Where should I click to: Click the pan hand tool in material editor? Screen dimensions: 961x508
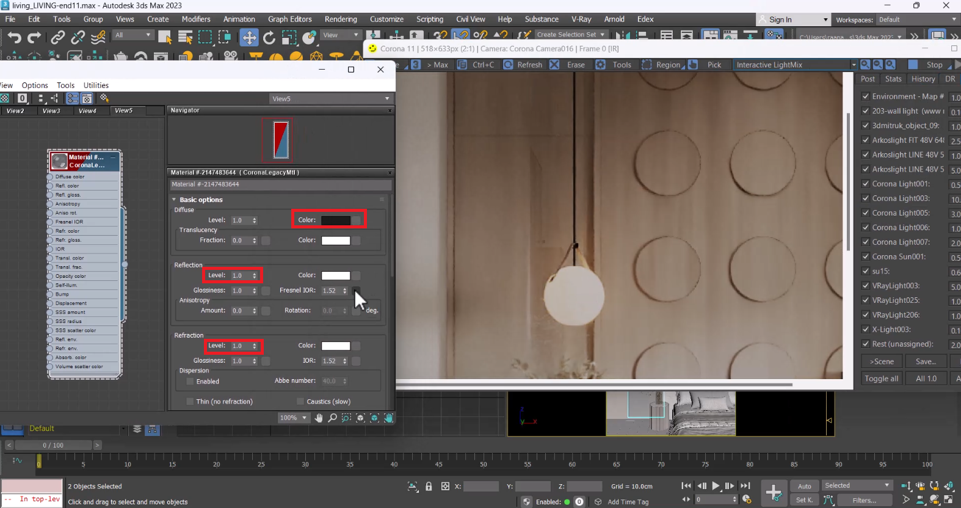[x=319, y=418]
